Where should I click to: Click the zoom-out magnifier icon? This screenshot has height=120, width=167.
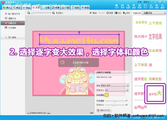[x=29, y=13]
